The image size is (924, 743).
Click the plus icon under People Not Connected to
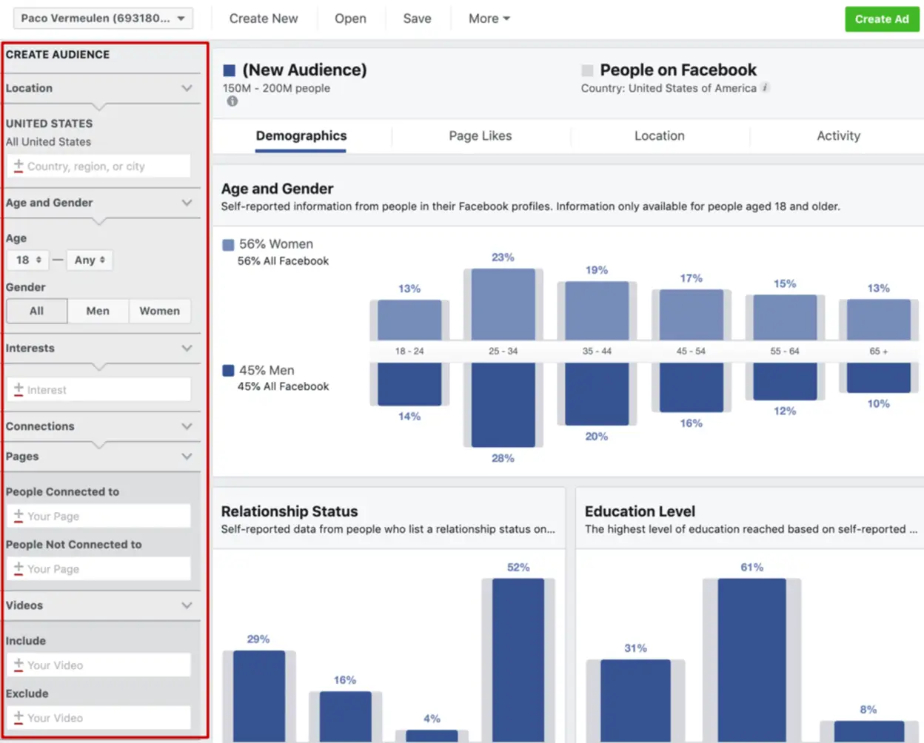[19, 568]
